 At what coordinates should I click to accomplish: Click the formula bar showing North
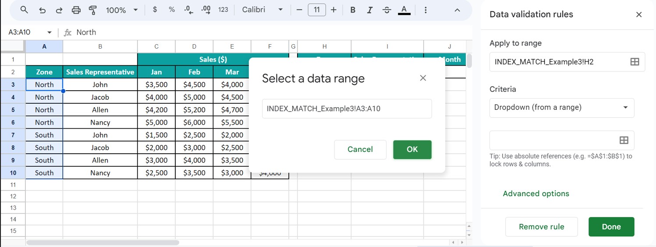tap(272, 32)
